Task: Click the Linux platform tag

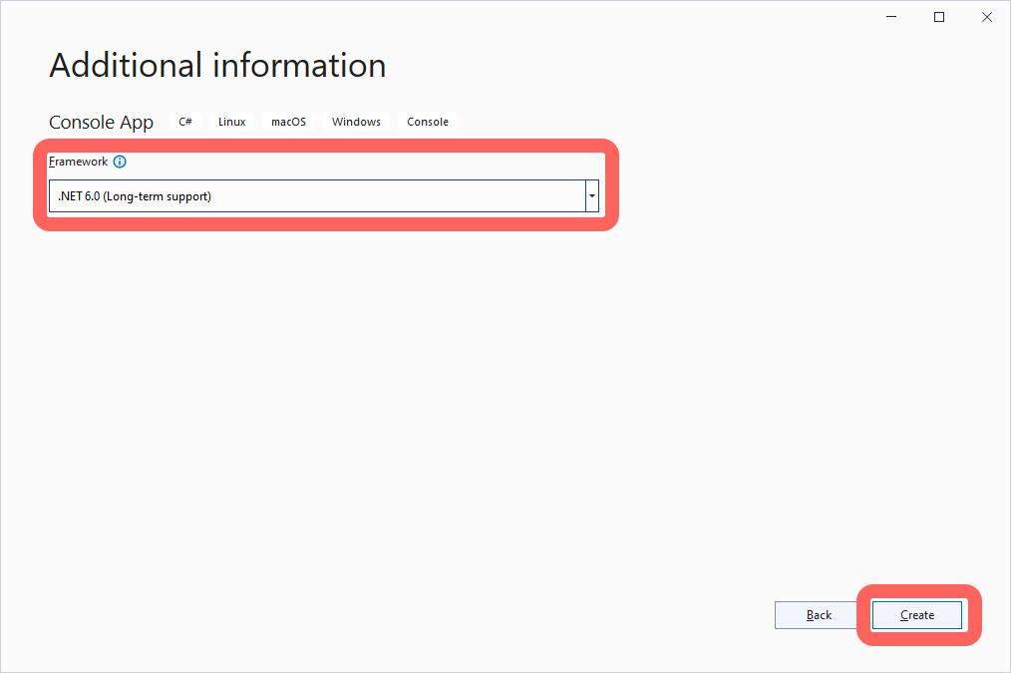Action: (231, 122)
